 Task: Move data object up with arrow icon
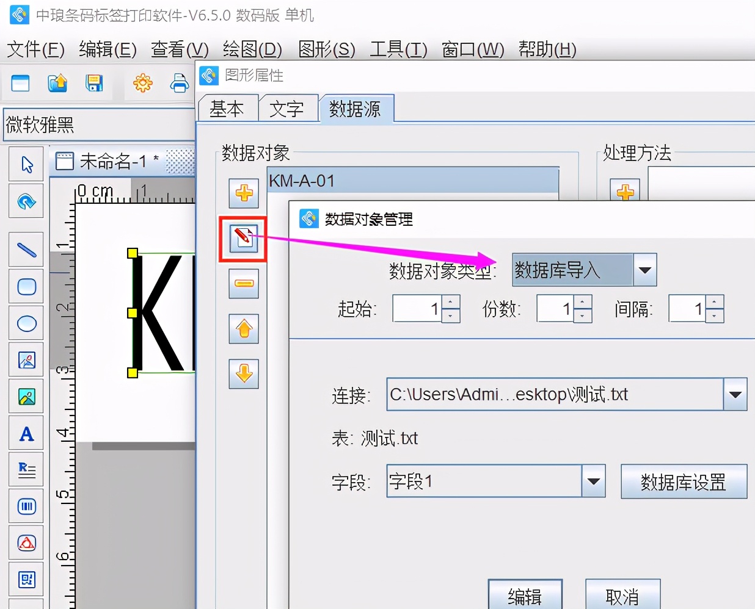(244, 329)
